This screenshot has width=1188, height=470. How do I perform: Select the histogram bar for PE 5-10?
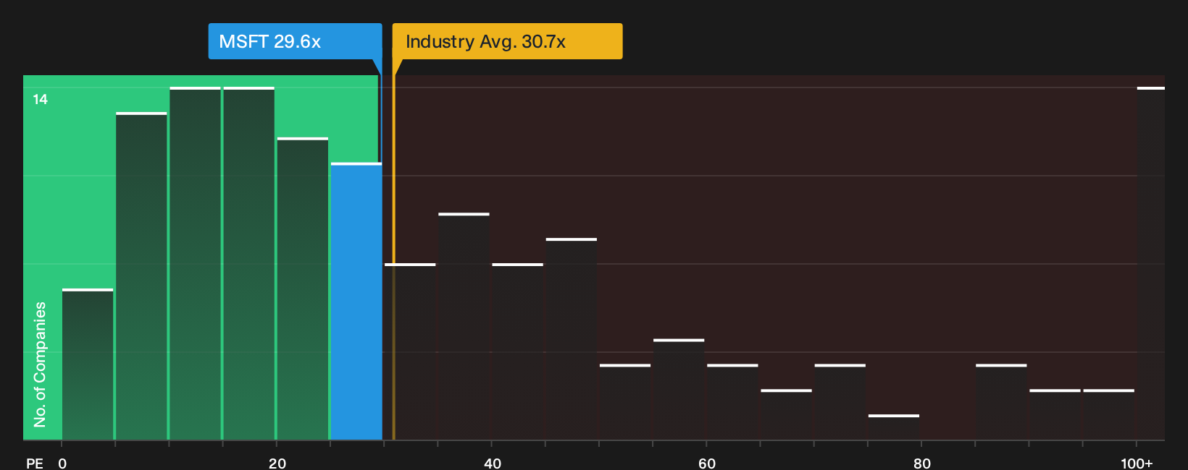pos(141,276)
